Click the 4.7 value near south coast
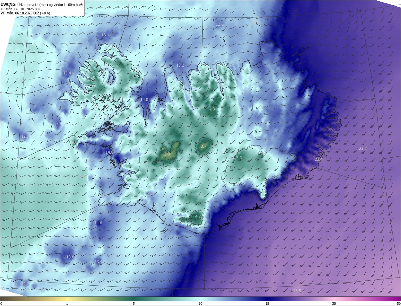Image resolution: width=401 pixels, height=306 pixels. point(198,216)
